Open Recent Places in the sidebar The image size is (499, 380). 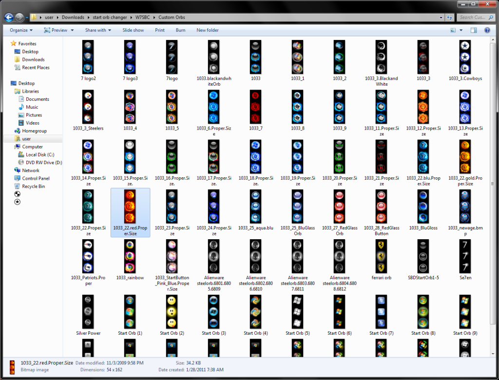[x=32, y=67]
